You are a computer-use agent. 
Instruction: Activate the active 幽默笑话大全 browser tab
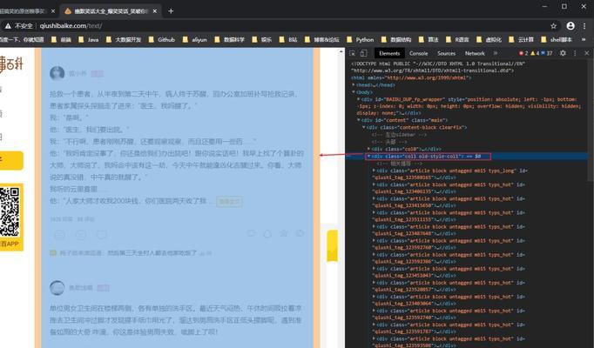pos(111,11)
